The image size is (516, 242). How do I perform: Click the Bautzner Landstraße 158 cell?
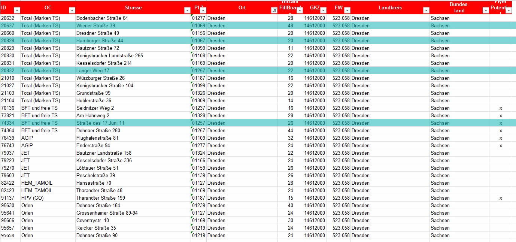133,153
